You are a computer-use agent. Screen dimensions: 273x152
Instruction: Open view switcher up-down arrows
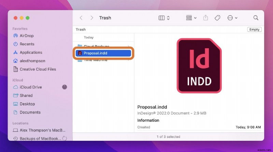coord(168,18)
